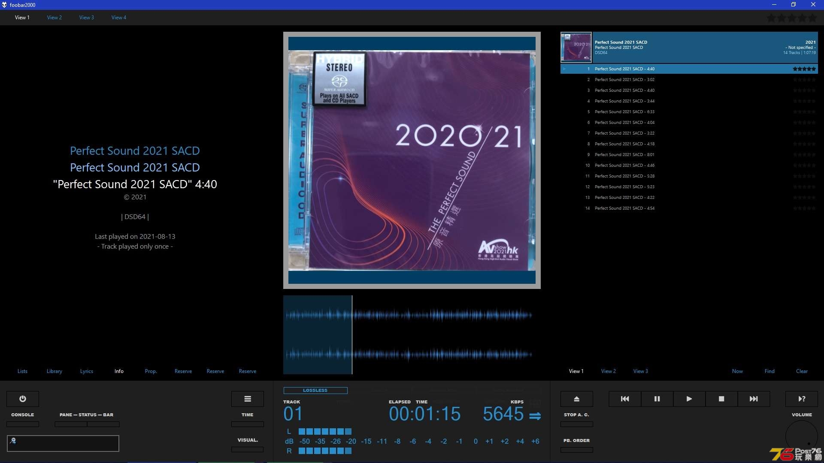Screen dimensions: 824x463
Task: Click the large album cover art
Action: (412, 160)
